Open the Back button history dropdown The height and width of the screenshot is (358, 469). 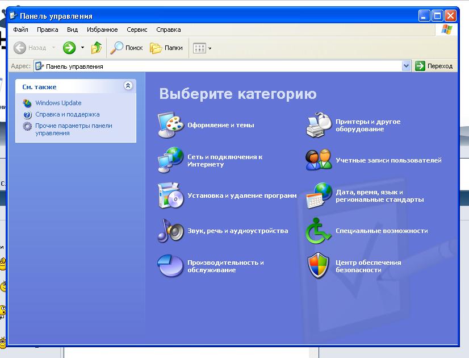pos(53,48)
